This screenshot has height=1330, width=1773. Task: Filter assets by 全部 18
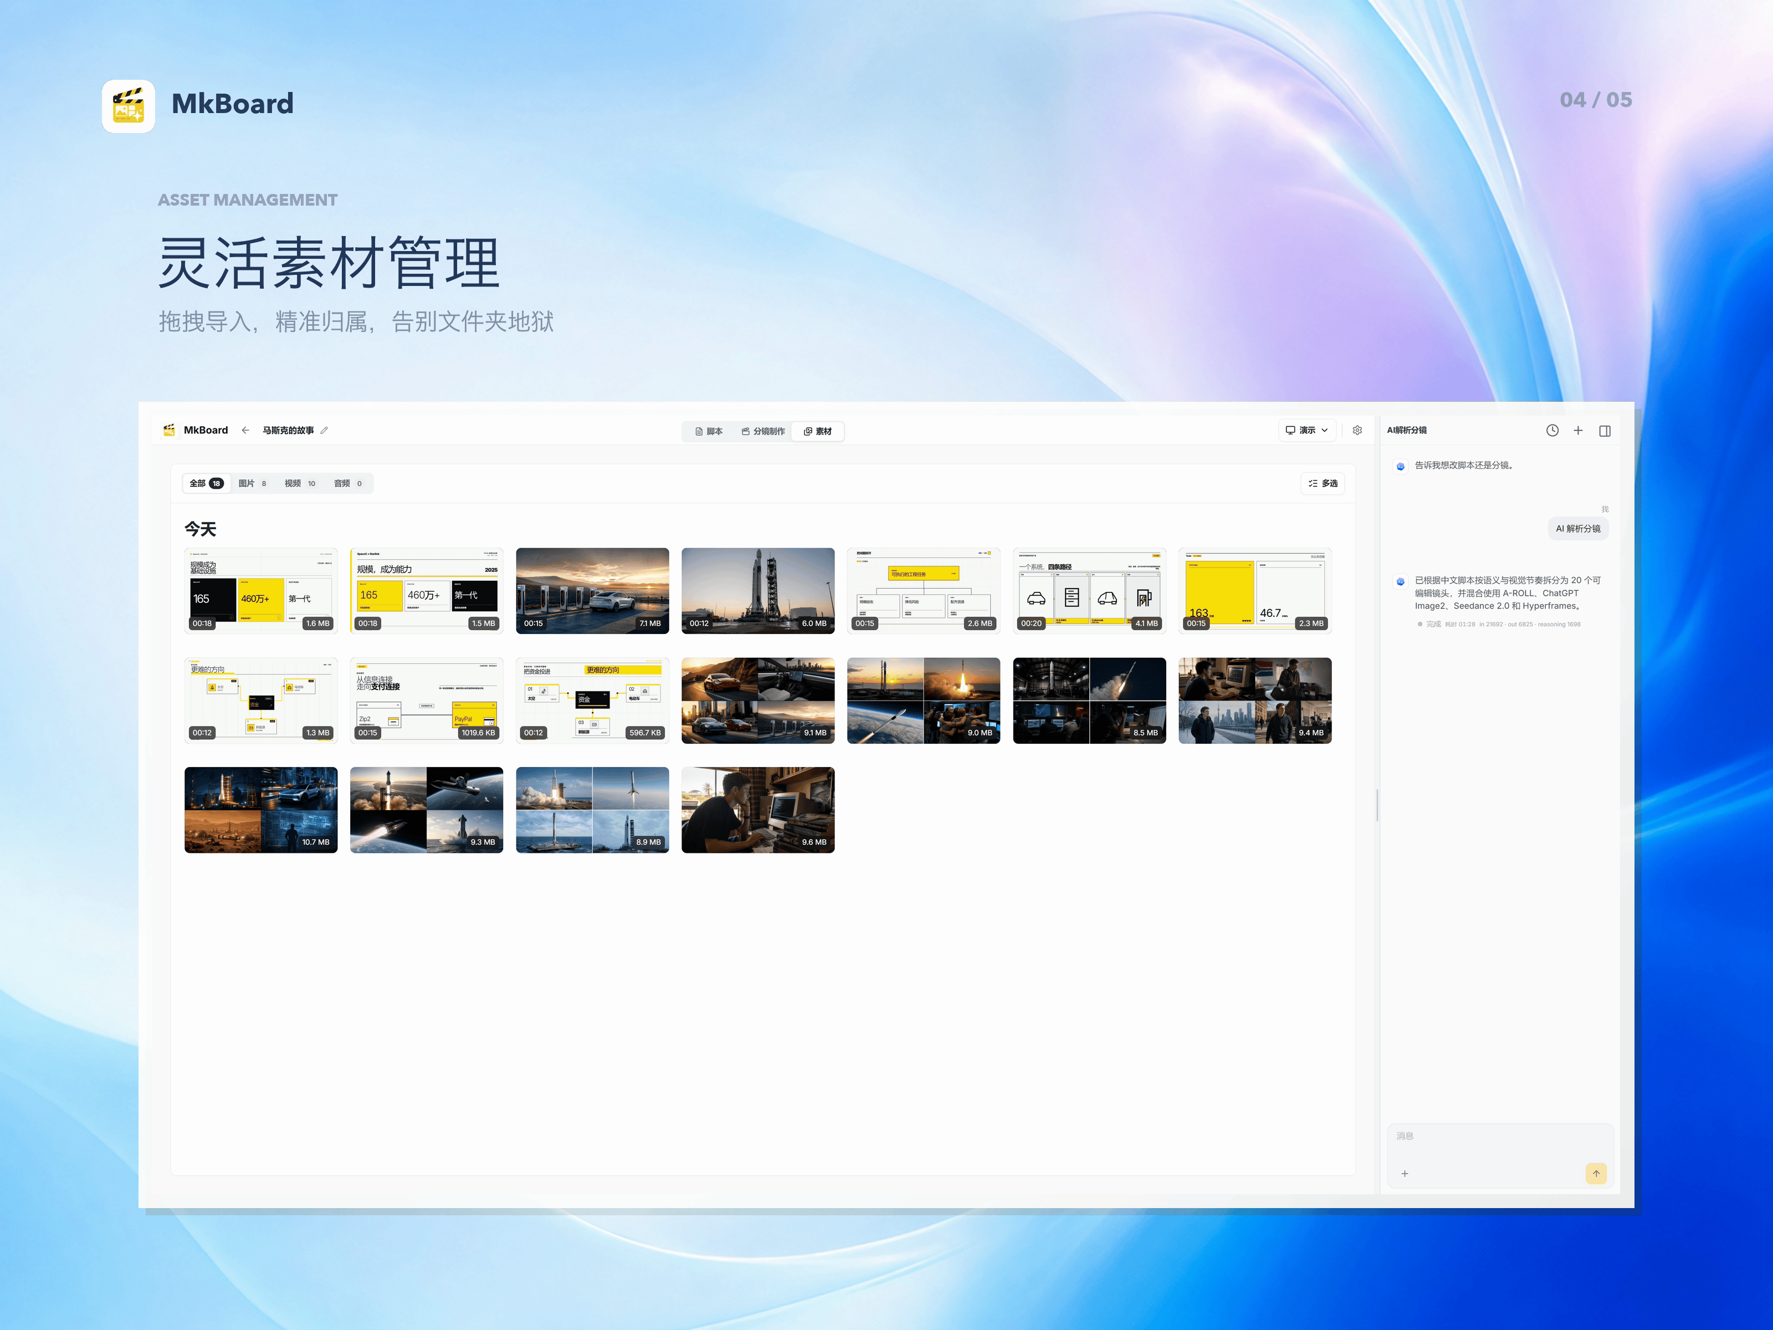[x=206, y=483]
